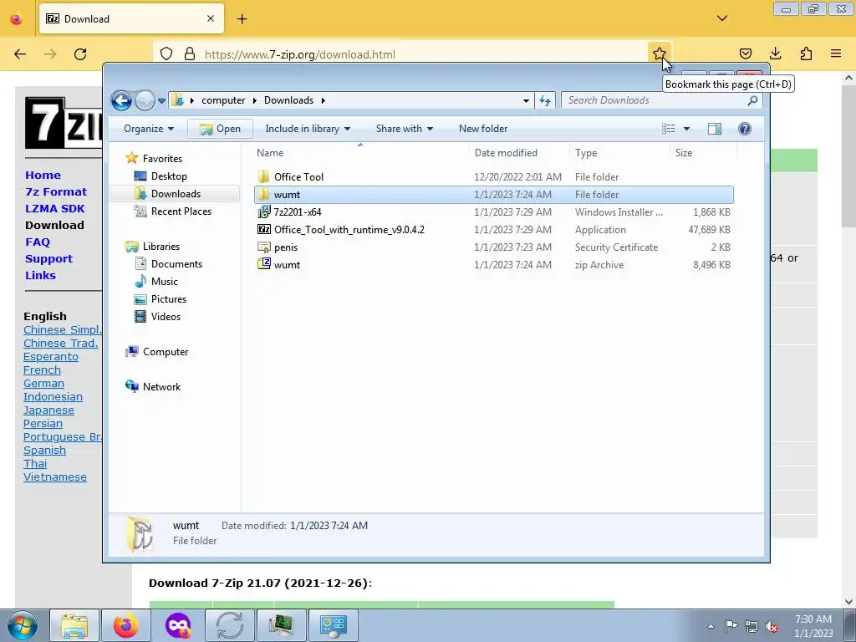This screenshot has height=642, width=856.
Task: List all tabs dropdown in Firefox
Action: (x=721, y=18)
